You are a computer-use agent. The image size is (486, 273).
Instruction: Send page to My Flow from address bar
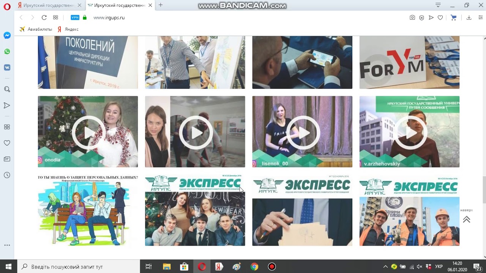coord(431,17)
